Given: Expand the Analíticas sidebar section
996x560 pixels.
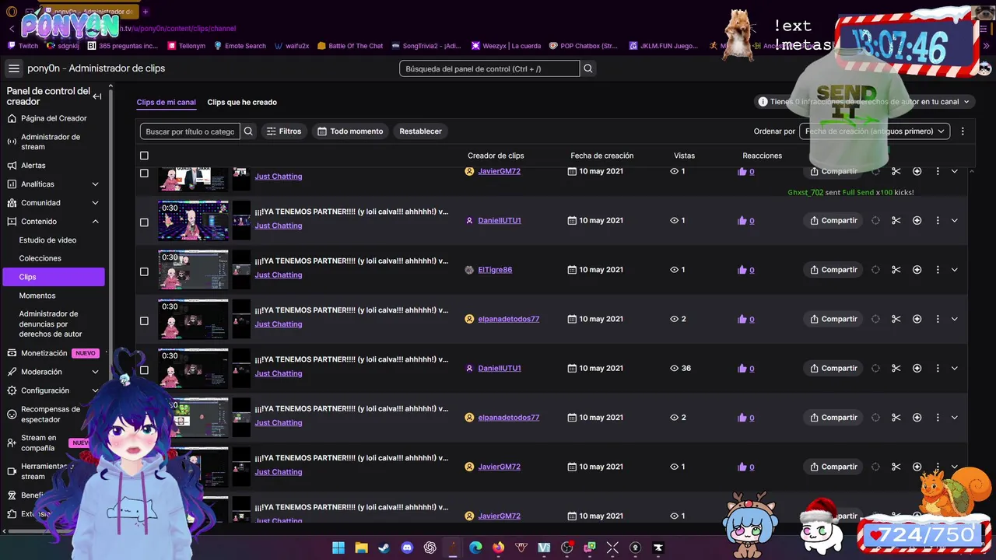Looking at the screenshot, I should click(x=95, y=184).
